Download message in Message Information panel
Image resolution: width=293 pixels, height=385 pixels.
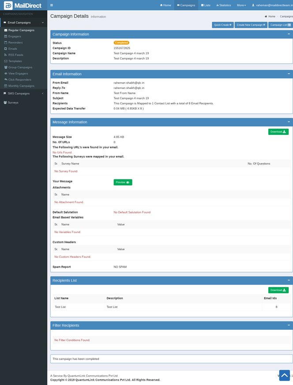pos(278,132)
